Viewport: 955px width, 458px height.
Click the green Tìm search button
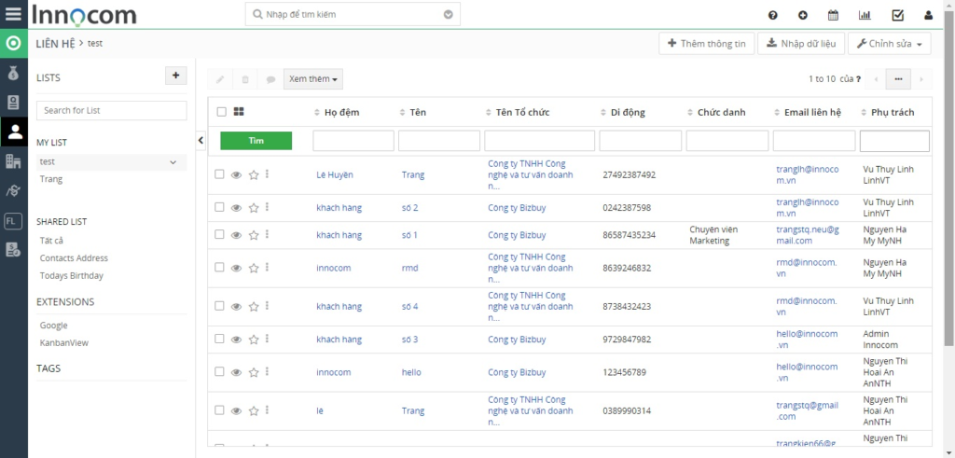256,140
